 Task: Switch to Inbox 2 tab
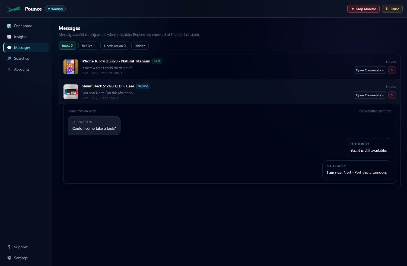(68, 46)
